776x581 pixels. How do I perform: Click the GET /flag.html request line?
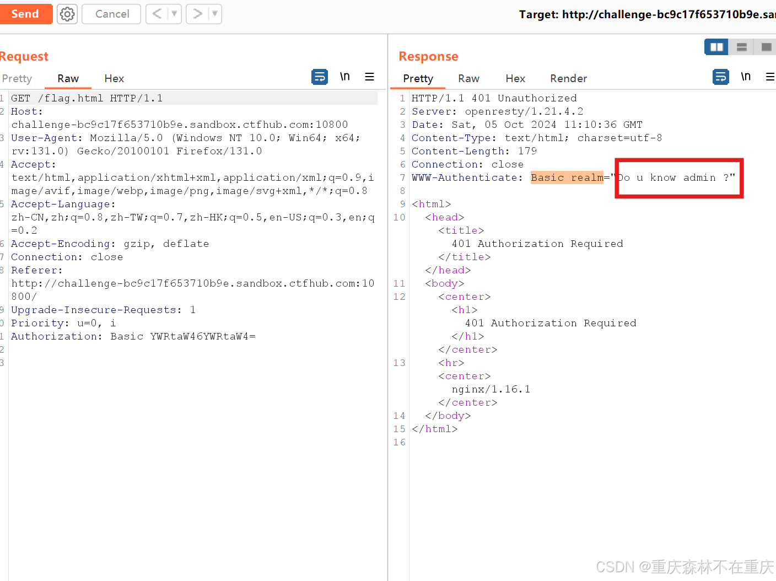point(87,98)
